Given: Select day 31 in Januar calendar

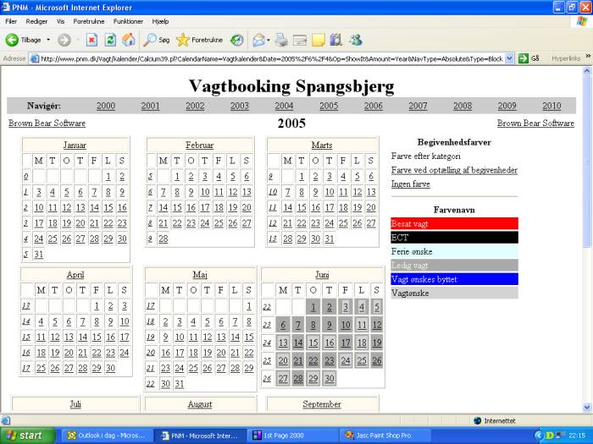Looking at the screenshot, I should coord(39,255).
